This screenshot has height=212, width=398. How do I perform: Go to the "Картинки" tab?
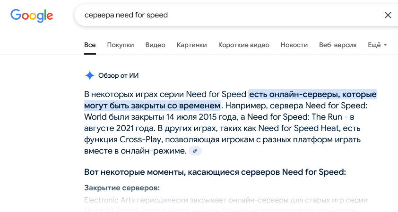click(191, 45)
